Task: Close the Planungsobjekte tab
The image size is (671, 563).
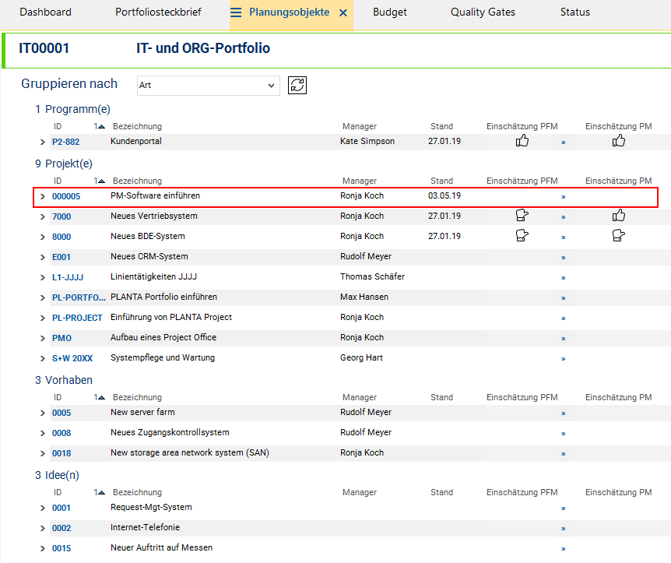Action: [343, 12]
